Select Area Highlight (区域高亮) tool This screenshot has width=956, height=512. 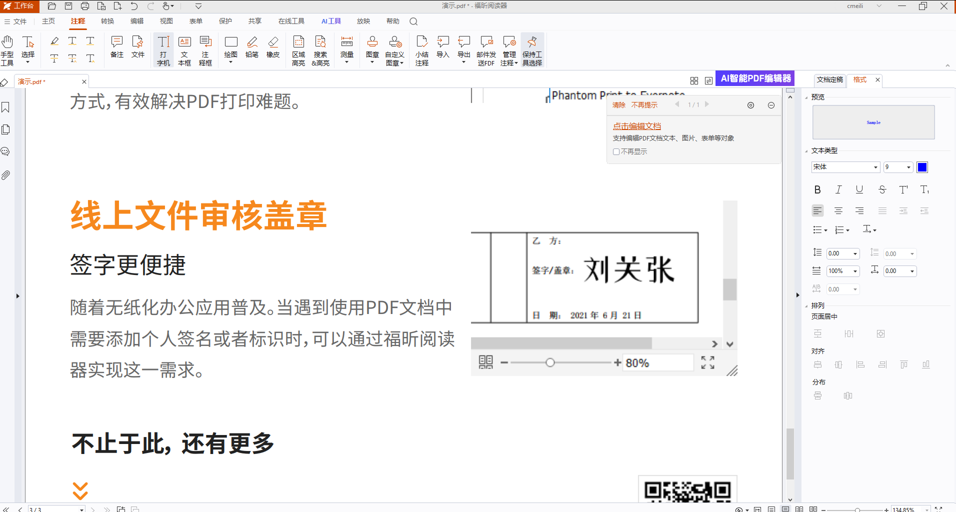coord(298,50)
